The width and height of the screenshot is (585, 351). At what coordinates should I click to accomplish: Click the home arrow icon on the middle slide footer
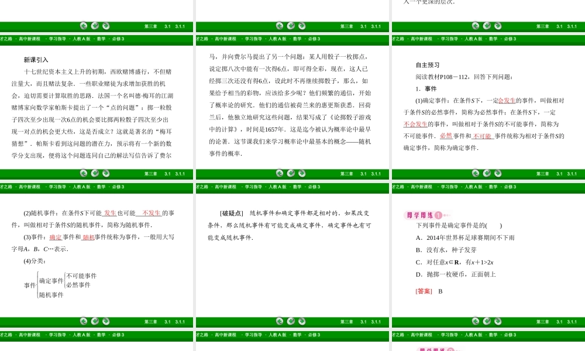[290, 26]
